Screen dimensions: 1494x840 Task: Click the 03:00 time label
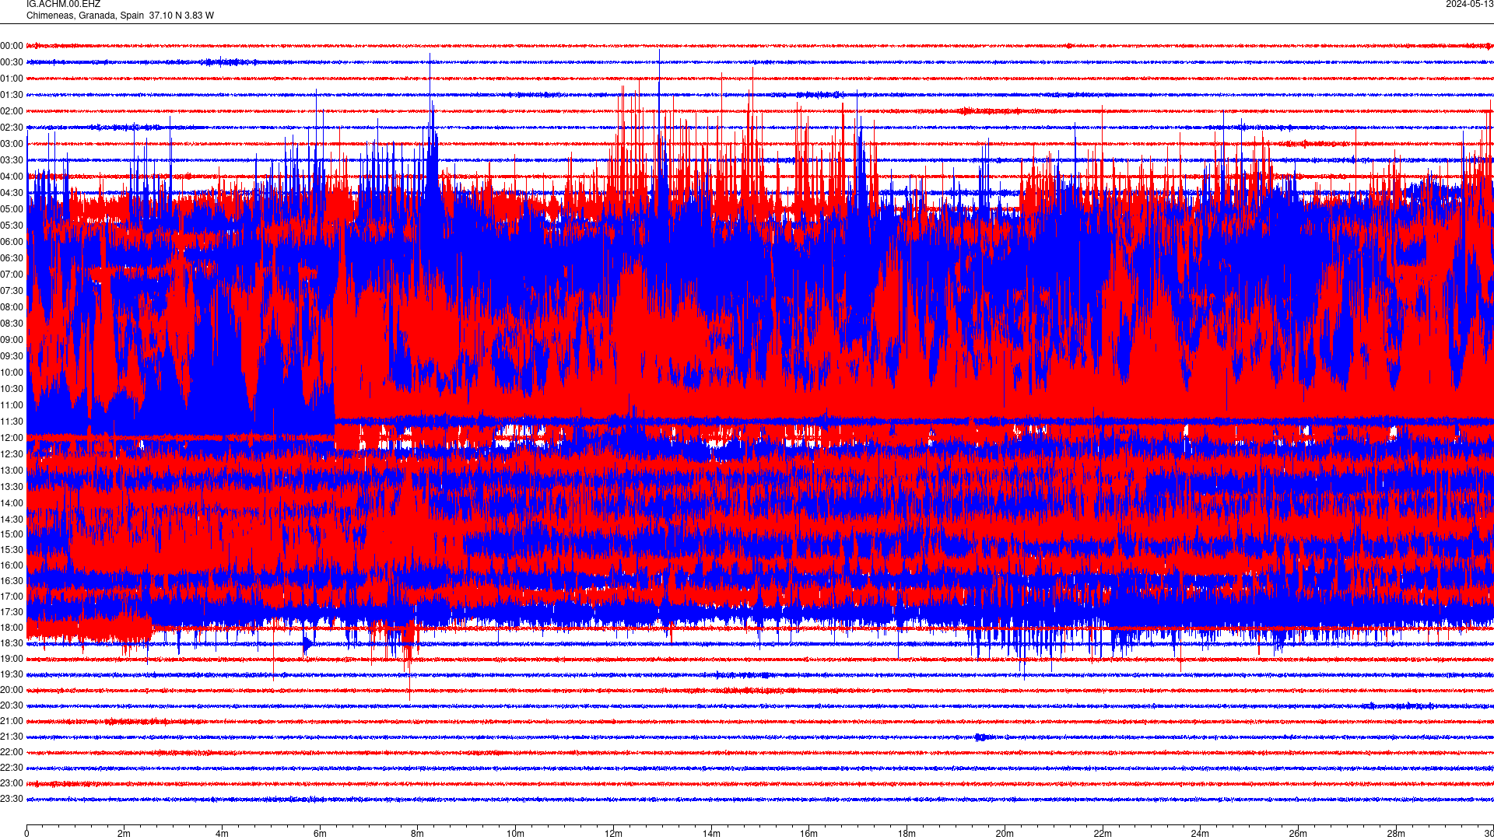[x=12, y=144]
